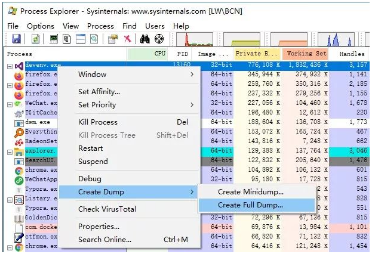Select Check VirusTotal menu entry

(x=130, y=209)
